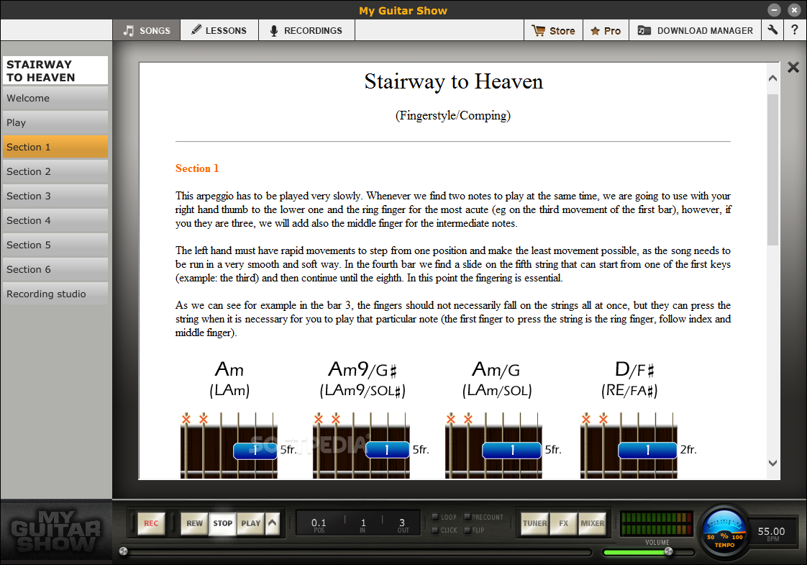This screenshot has width=807, height=565.
Task: Enable the FLIP checkbox
Action: [x=468, y=530]
